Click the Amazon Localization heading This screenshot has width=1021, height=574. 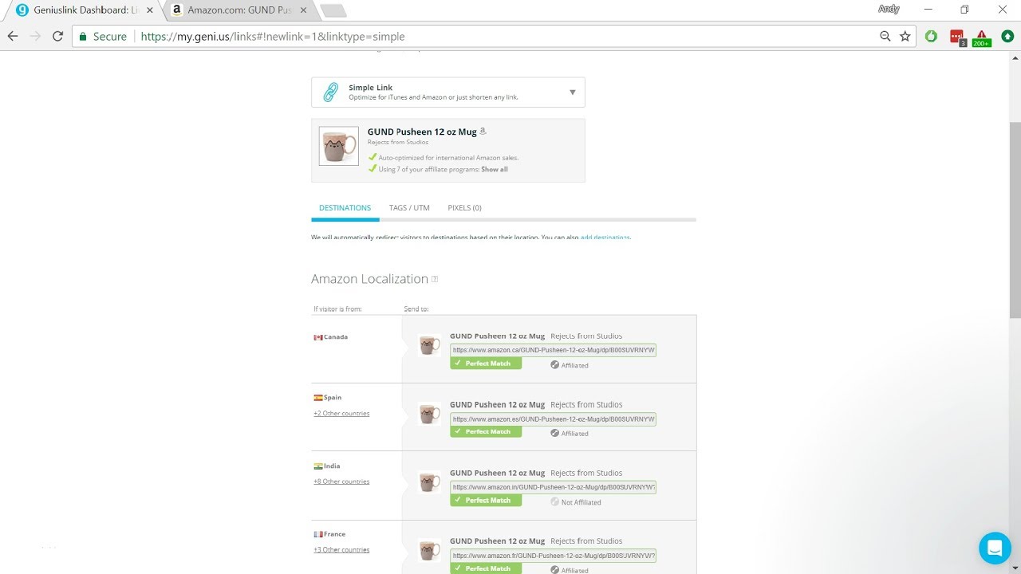click(369, 279)
